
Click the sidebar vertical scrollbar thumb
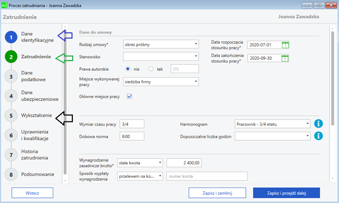click(x=65, y=101)
